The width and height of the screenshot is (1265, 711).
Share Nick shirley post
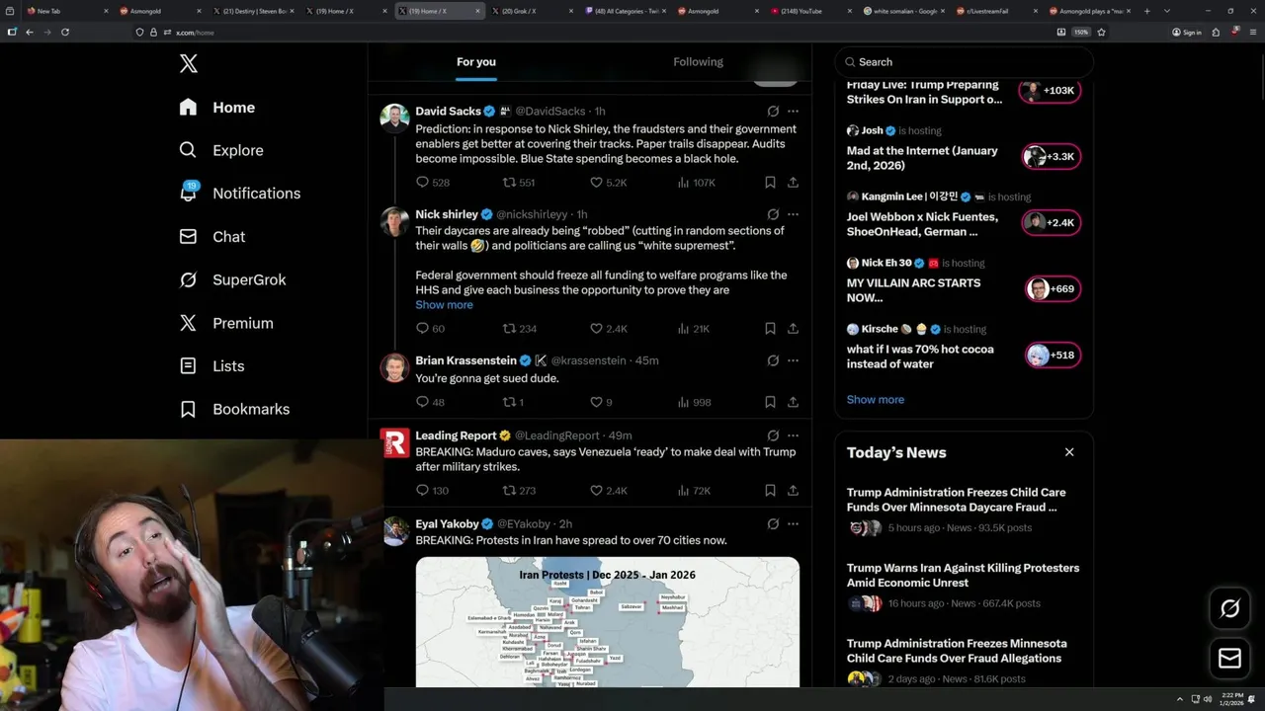click(x=793, y=329)
